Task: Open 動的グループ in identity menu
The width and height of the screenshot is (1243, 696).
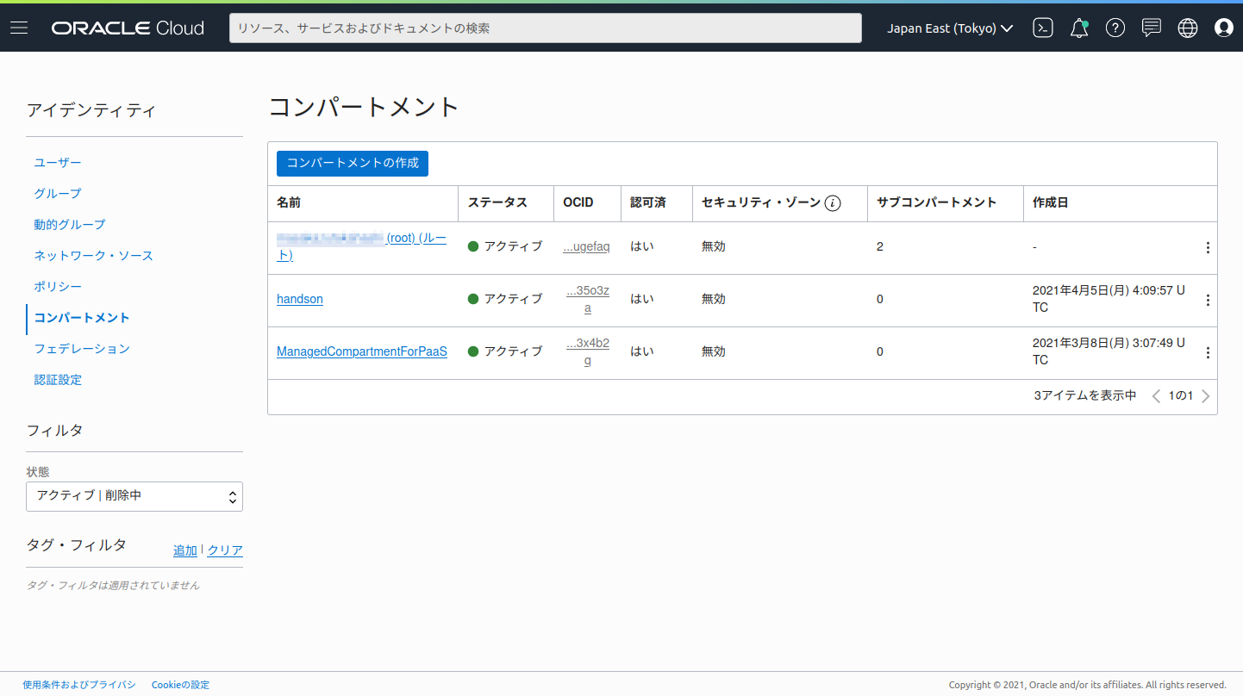Action: 70,224
